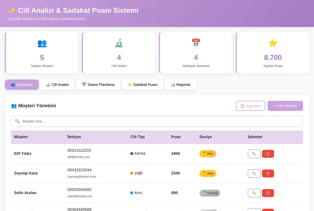This screenshot has width=314, height=211.
Task: Select the star icon on Toplam Puan card
Action: 273,43
